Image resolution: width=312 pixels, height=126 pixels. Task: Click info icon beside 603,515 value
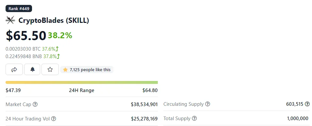click(307, 104)
